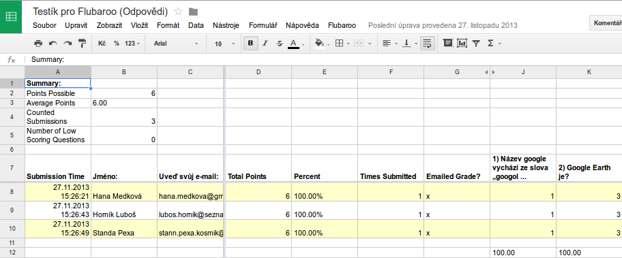This screenshot has height=258, width=622.
Task: Select column A header
Action: click(58, 72)
